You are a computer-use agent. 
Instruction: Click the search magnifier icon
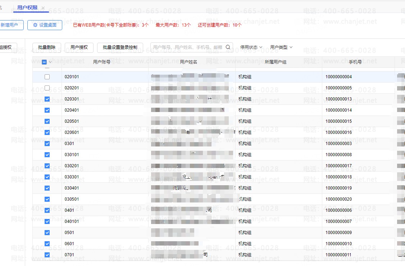coord(228,47)
